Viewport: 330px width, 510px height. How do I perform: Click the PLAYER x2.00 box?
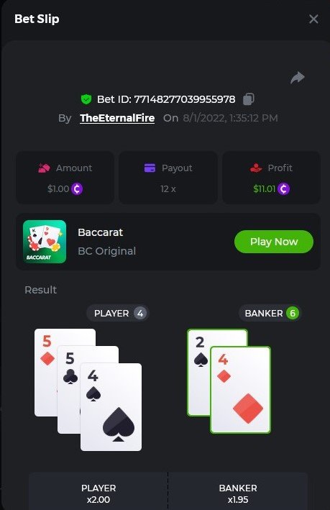98,491
